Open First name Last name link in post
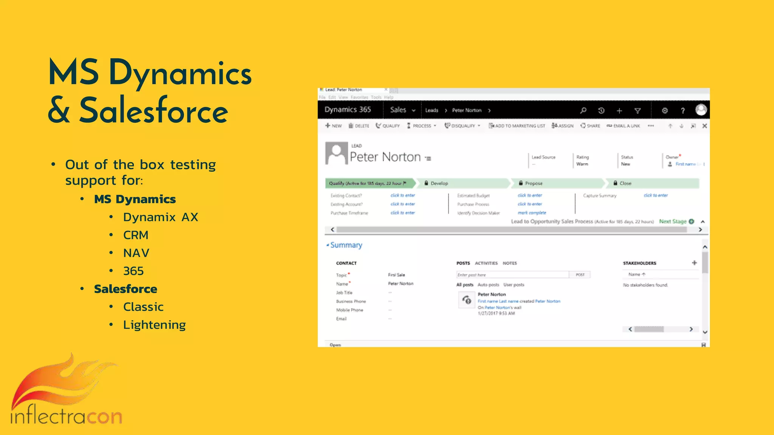Image resolution: width=774 pixels, height=435 pixels. pyautogui.click(x=498, y=301)
